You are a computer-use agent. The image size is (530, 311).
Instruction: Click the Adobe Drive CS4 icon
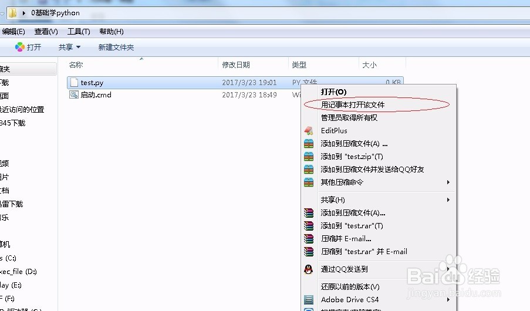(x=309, y=300)
